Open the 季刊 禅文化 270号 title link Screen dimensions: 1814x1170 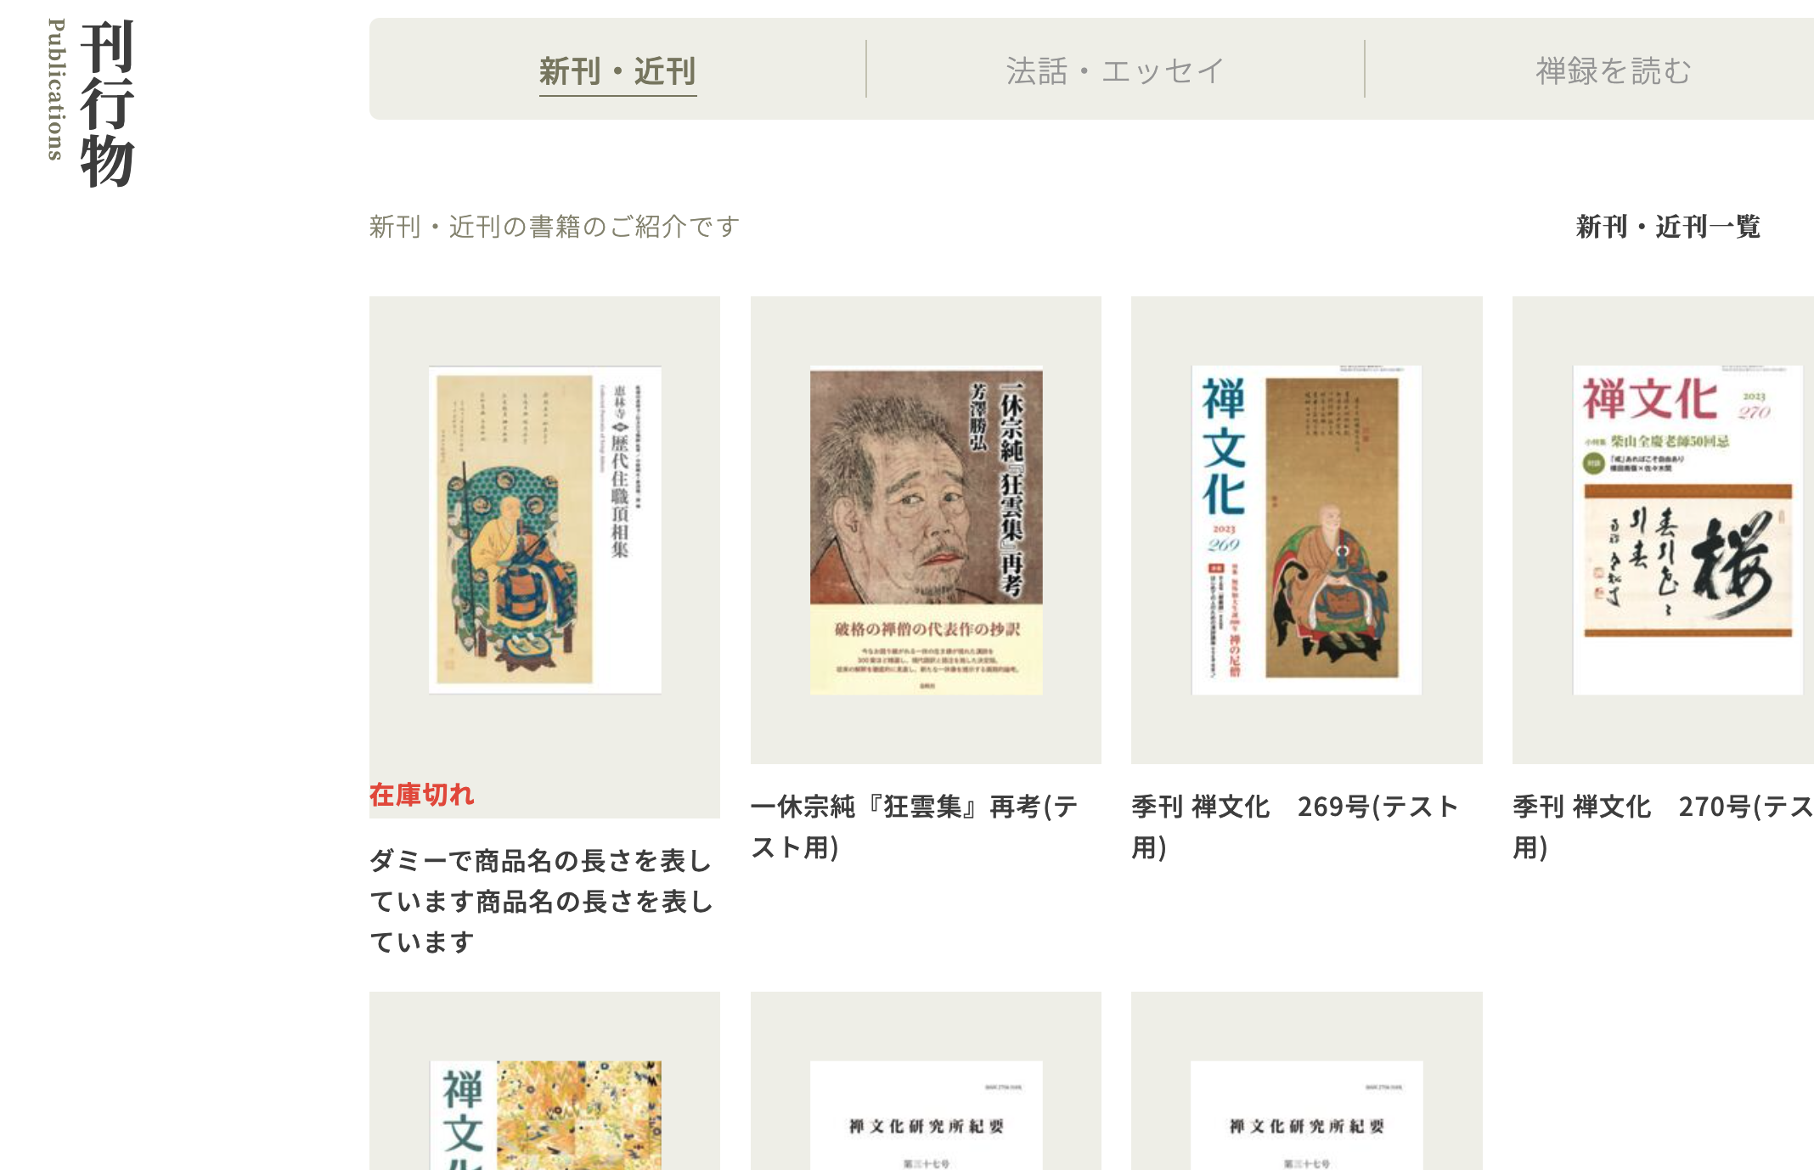[1663, 826]
